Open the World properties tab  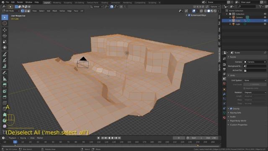click(224, 83)
